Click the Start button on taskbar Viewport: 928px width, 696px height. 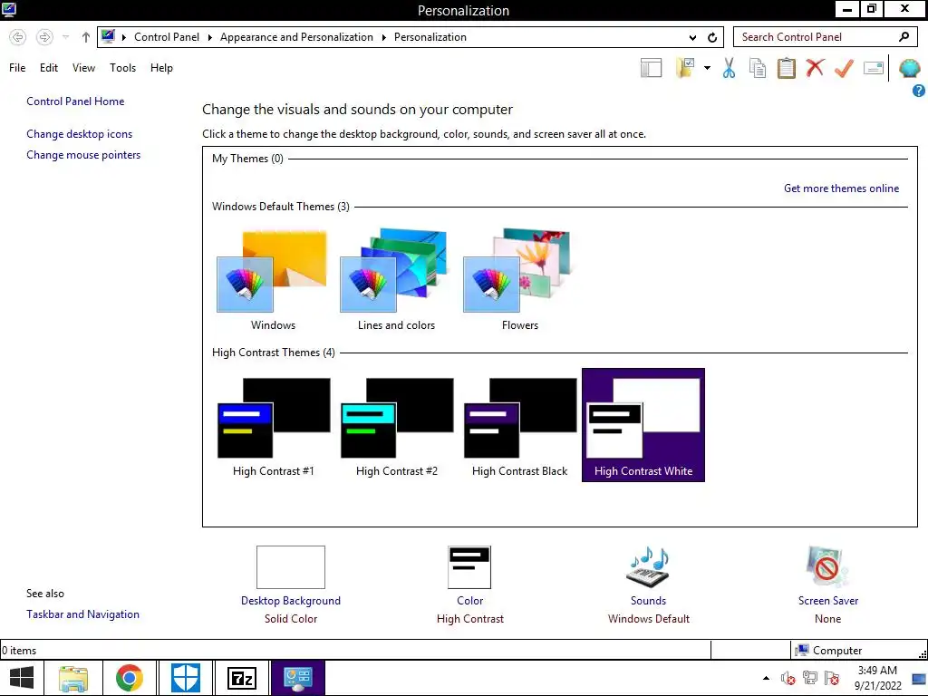point(22,678)
